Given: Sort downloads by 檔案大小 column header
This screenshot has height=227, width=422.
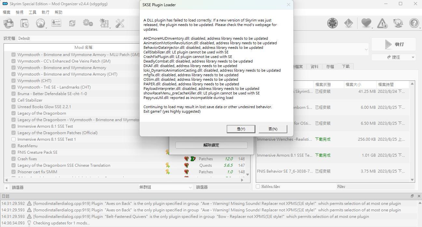Looking at the screenshot, I should click(360, 84).
